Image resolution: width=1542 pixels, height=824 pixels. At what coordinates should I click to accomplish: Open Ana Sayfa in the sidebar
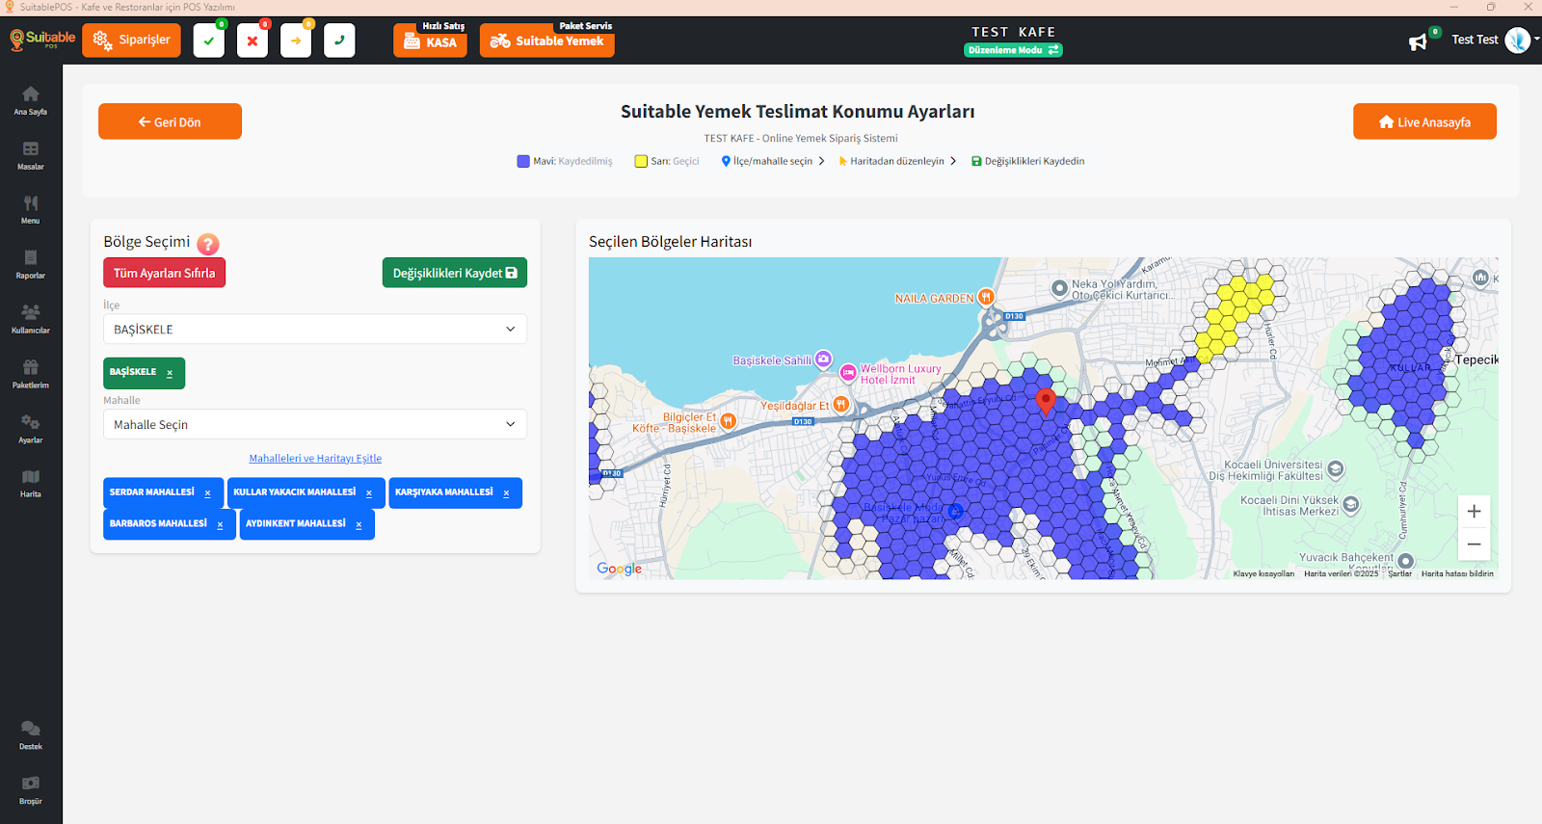pyautogui.click(x=31, y=100)
